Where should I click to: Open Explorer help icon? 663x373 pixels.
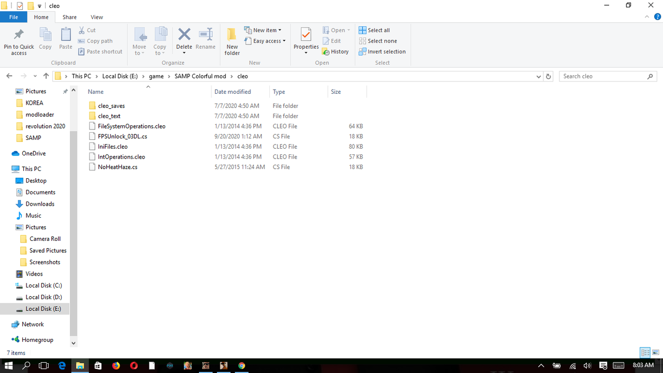(657, 17)
